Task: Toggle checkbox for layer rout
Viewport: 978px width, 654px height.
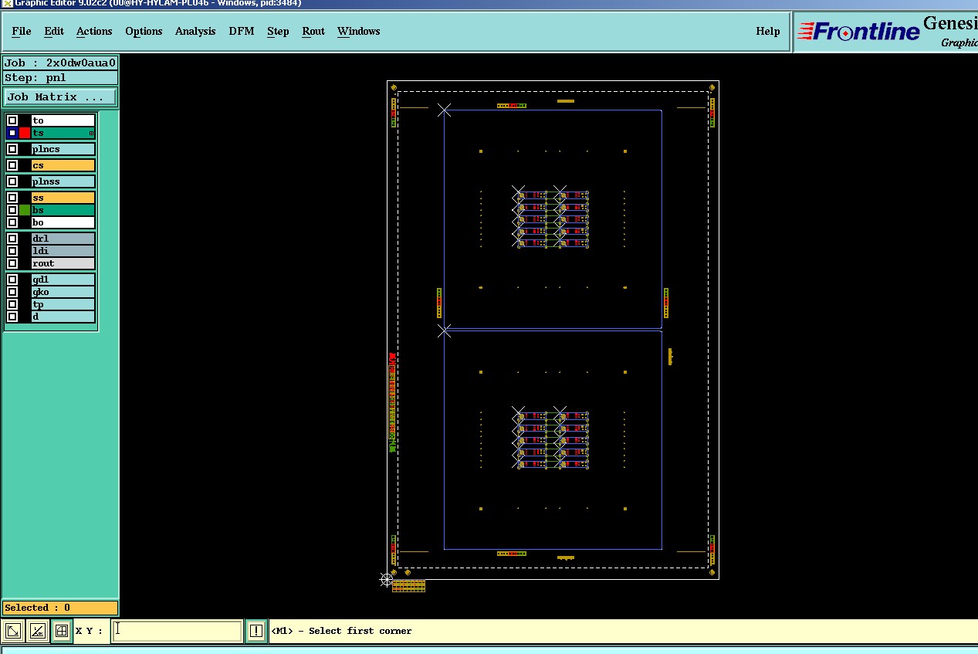Action: click(12, 263)
